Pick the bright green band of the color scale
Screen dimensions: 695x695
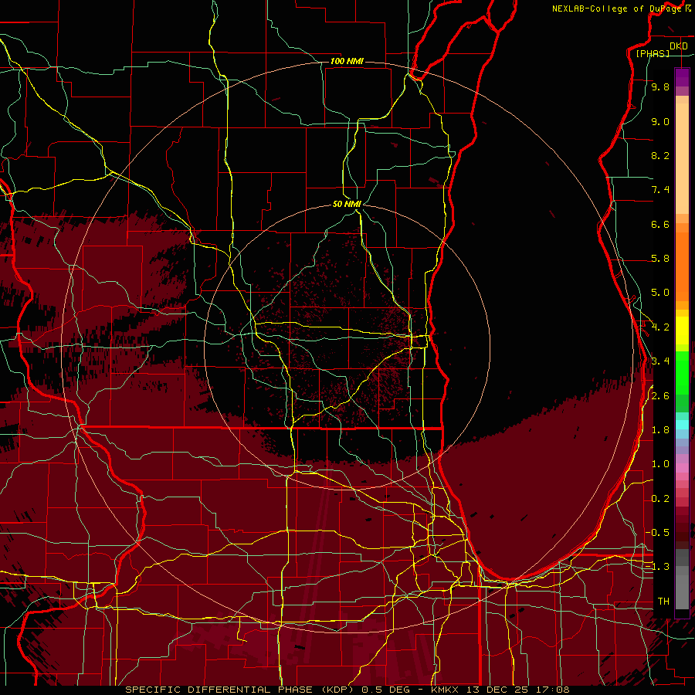(x=682, y=372)
